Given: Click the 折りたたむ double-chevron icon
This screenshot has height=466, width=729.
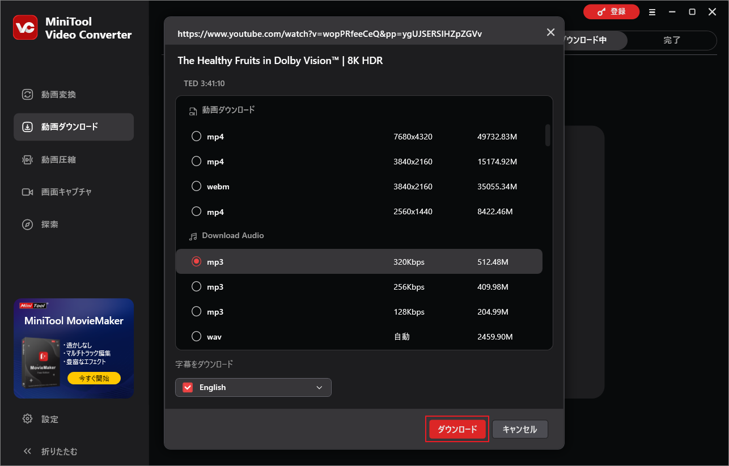Looking at the screenshot, I should click(27, 451).
